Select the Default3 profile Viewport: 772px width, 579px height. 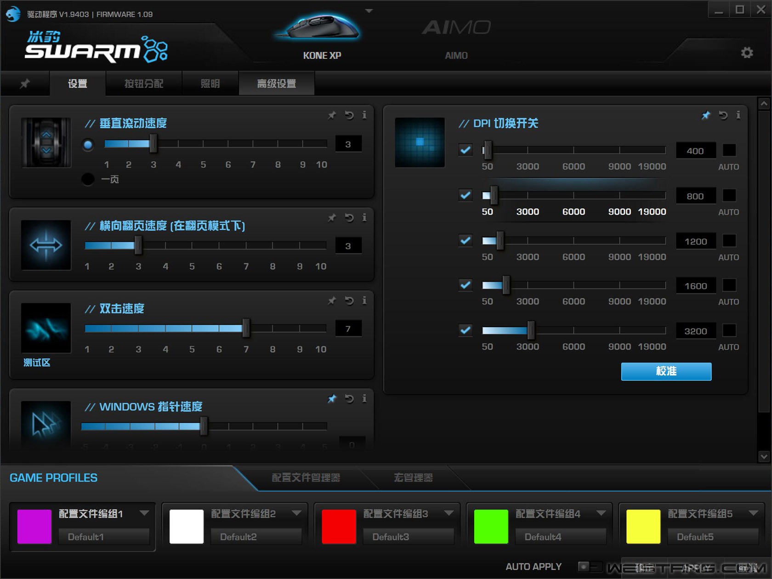pyautogui.click(x=409, y=537)
